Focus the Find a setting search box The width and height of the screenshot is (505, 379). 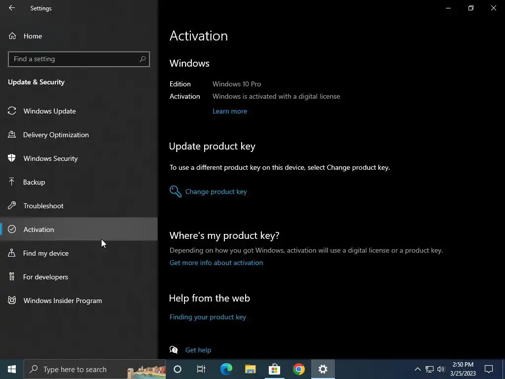[78, 59]
